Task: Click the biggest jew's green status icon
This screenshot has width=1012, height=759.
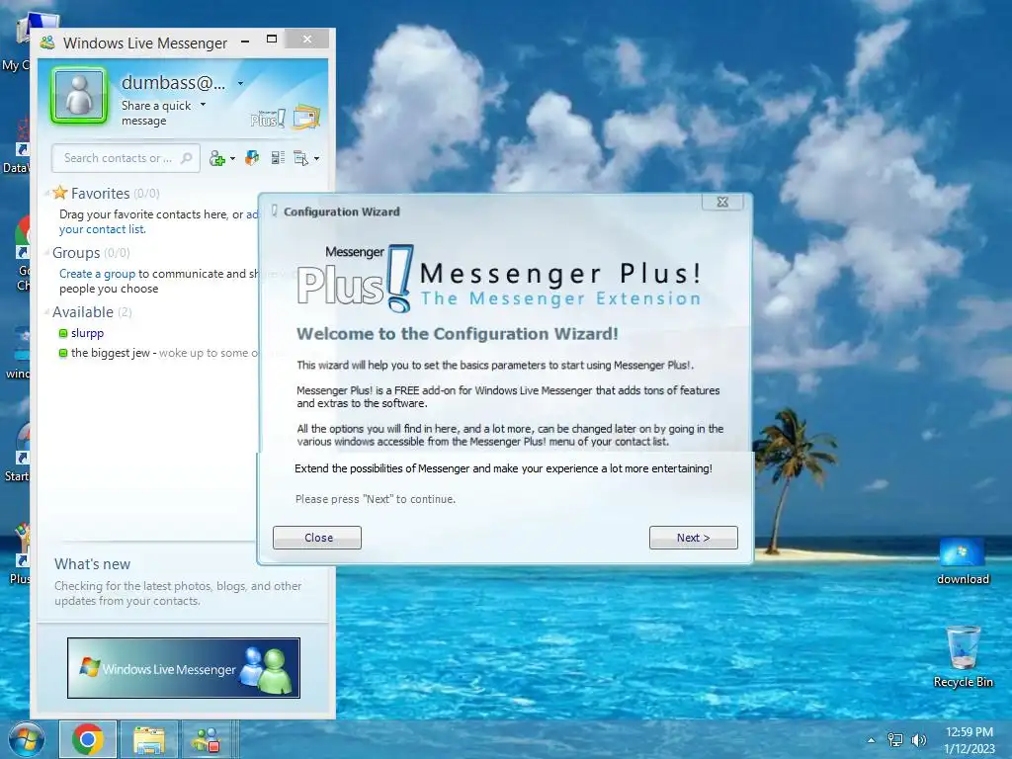Action: [63, 353]
